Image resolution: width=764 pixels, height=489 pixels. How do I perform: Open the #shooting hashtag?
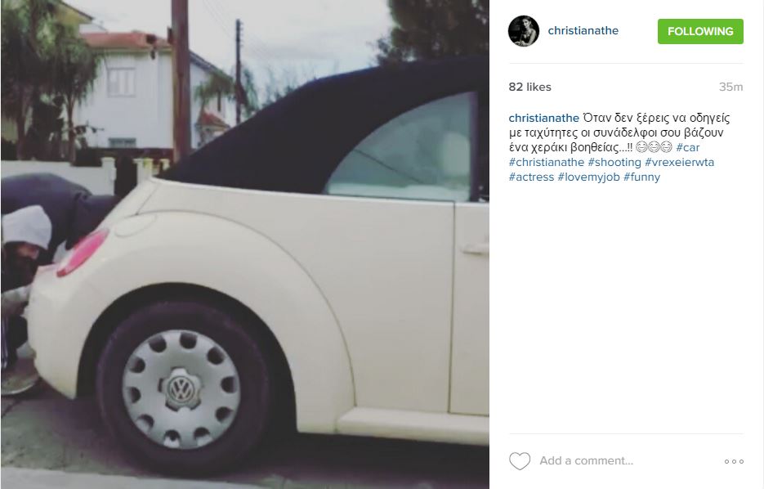point(614,162)
